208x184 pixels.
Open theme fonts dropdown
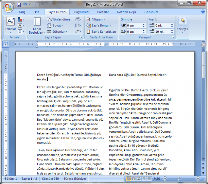click(x=21, y=25)
